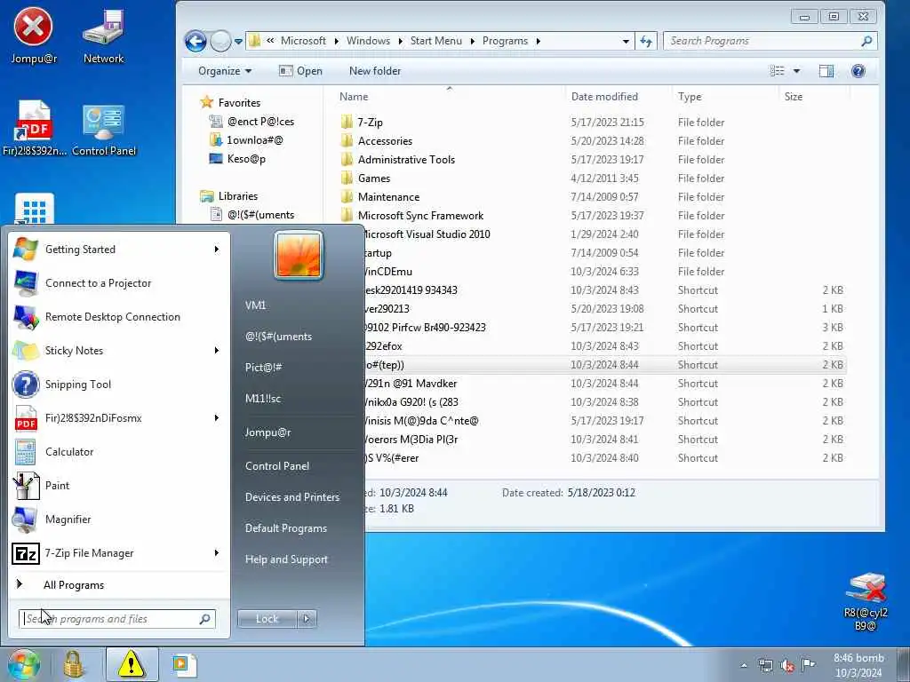Screen dimensions: 910x682
Task: Open the Organize dropdown menu
Action: pos(225,71)
